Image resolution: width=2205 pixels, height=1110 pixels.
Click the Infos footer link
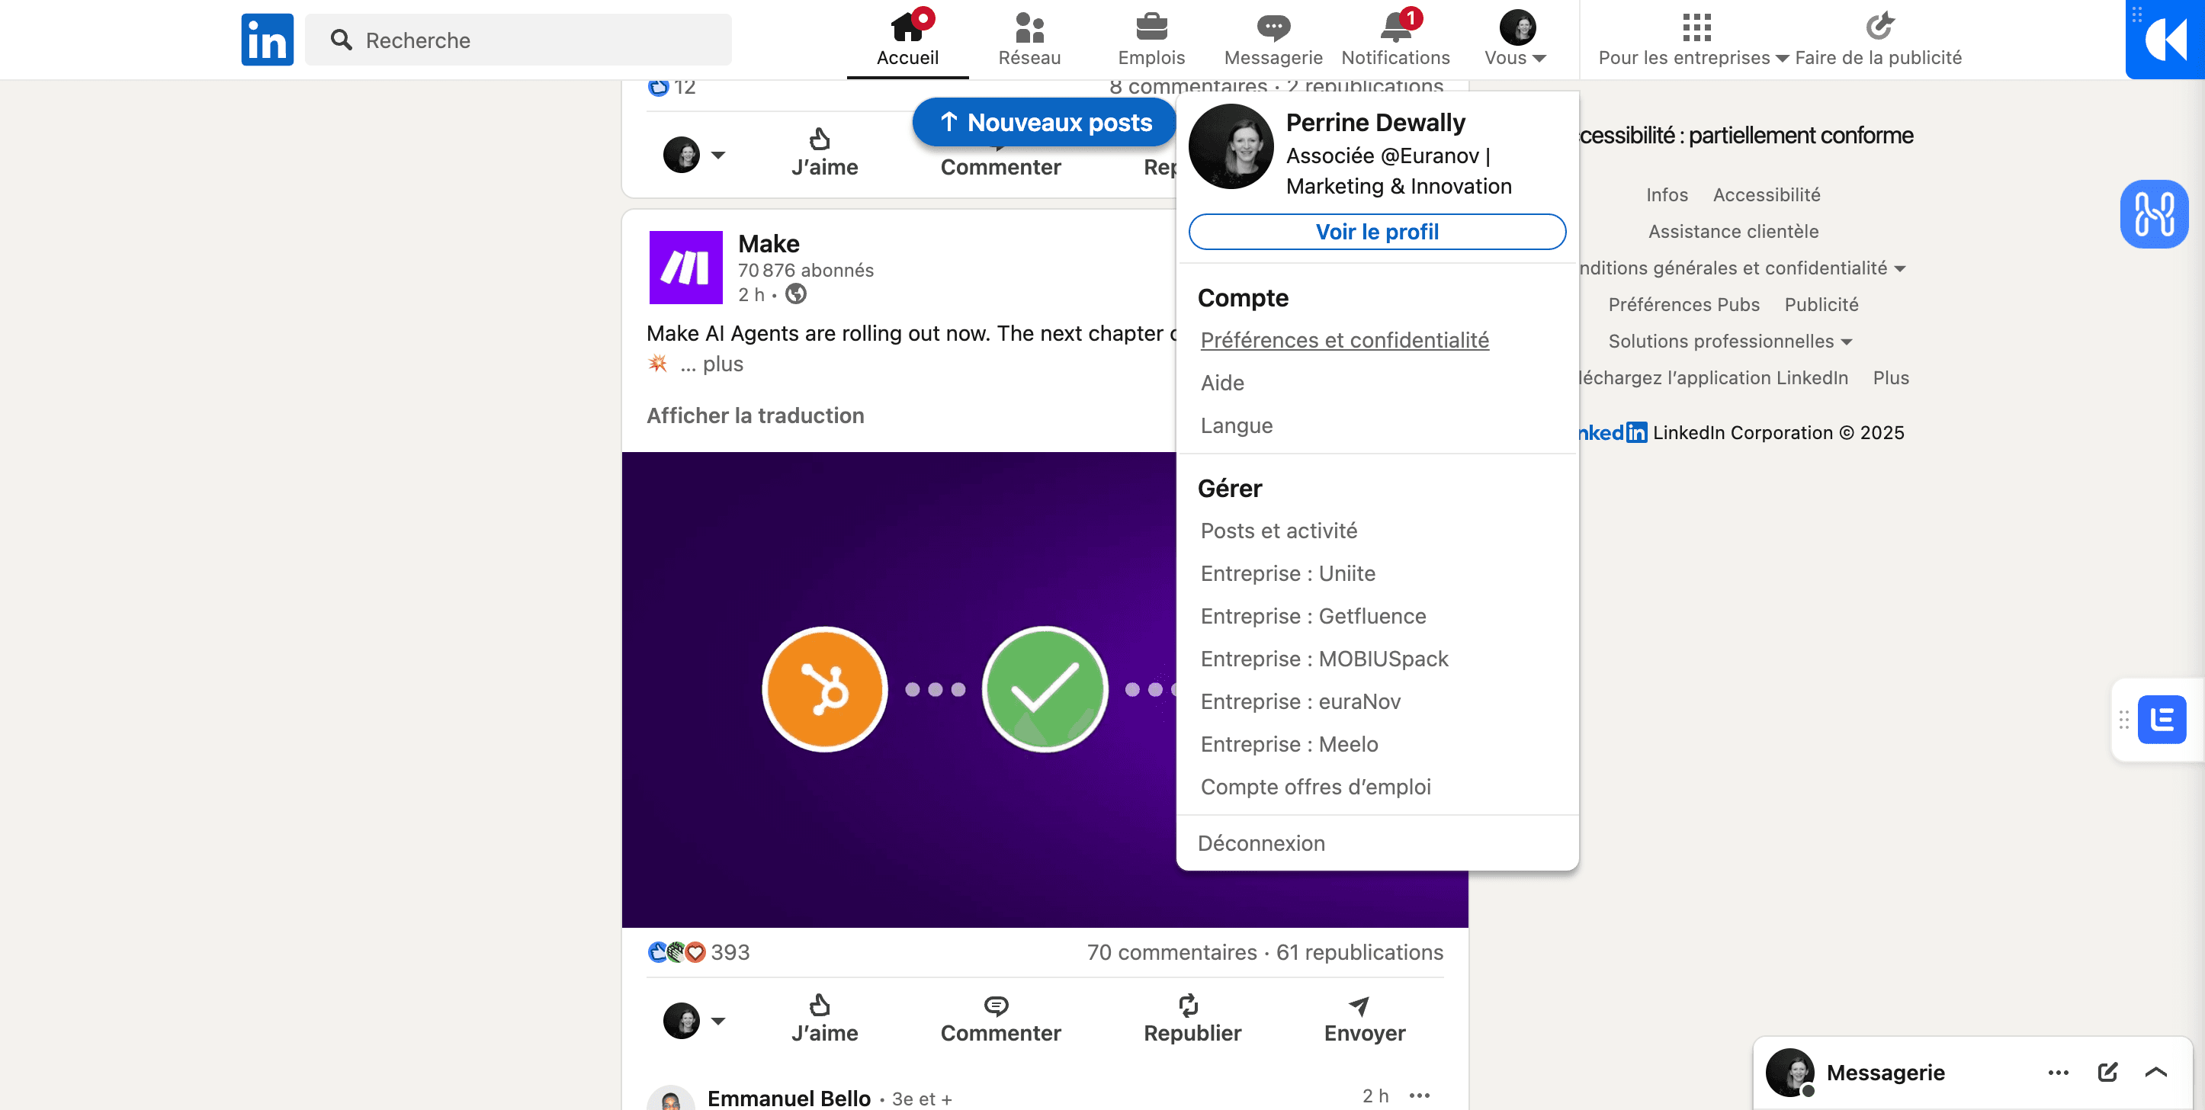click(x=1667, y=195)
